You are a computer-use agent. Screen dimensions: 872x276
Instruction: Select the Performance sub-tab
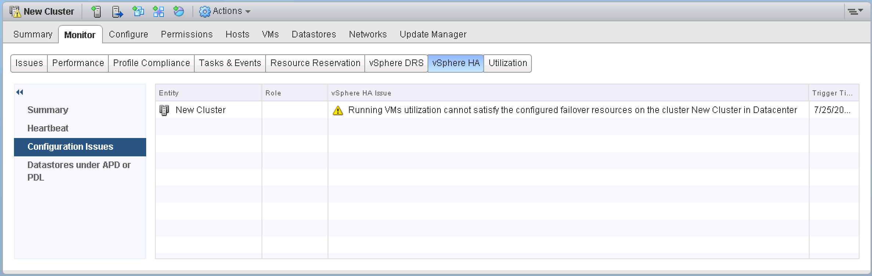coord(78,63)
